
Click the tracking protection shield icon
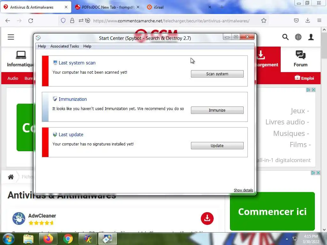(63, 20)
